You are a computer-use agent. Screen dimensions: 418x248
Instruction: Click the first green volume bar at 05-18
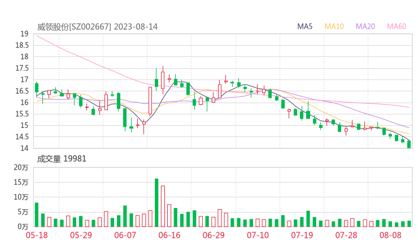[37, 215]
